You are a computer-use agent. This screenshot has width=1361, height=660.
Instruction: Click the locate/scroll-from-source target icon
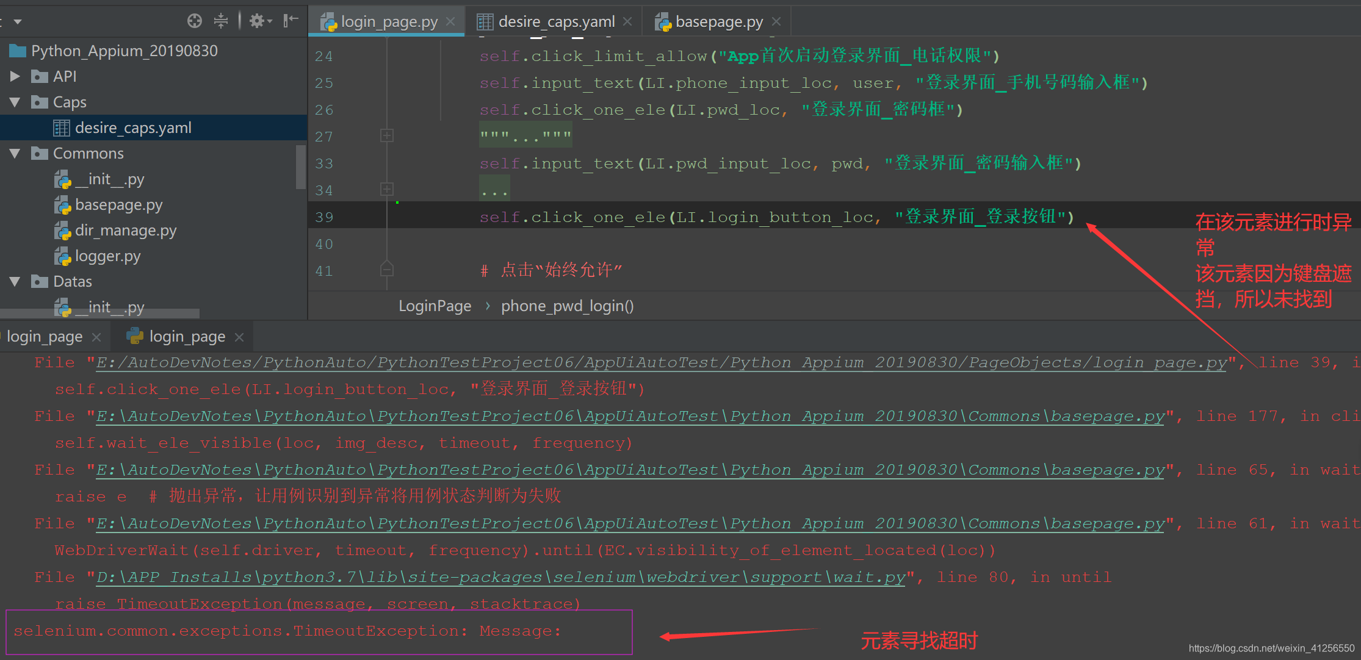coord(194,21)
